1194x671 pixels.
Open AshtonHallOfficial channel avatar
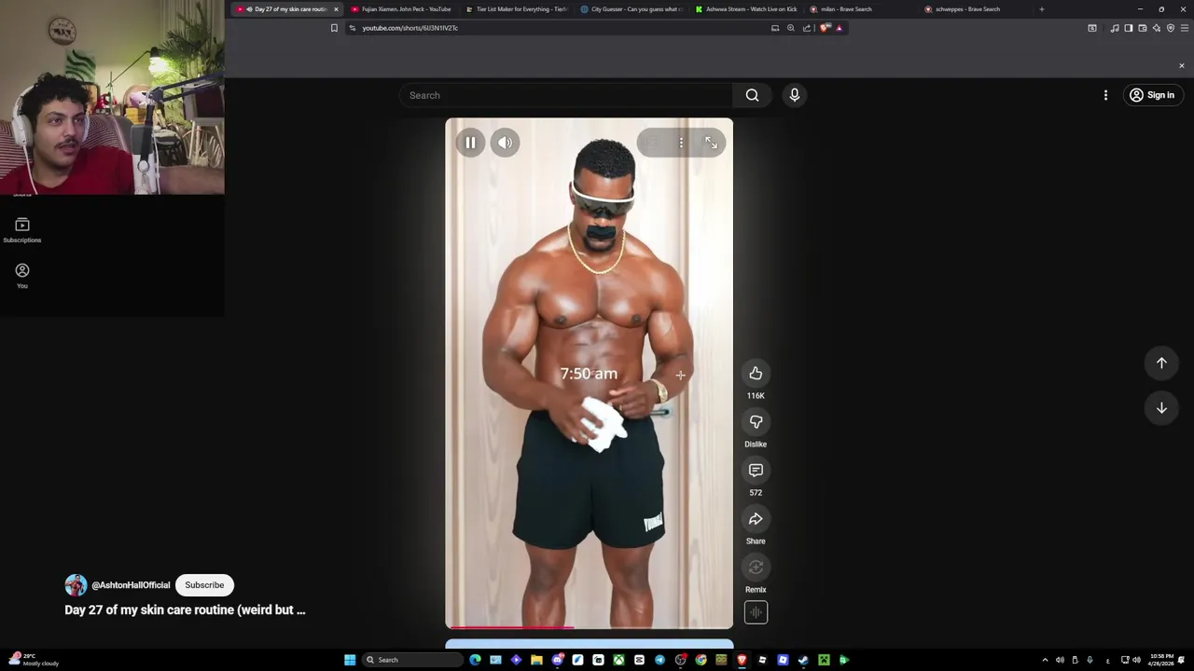[x=76, y=585]
